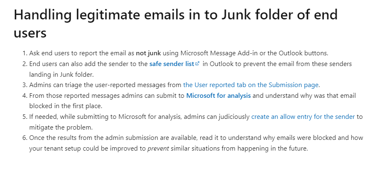The width and height of the screenshot is (378, 170).
Task: Click the mitigate the problem text
Action: [x=61, y=127]
